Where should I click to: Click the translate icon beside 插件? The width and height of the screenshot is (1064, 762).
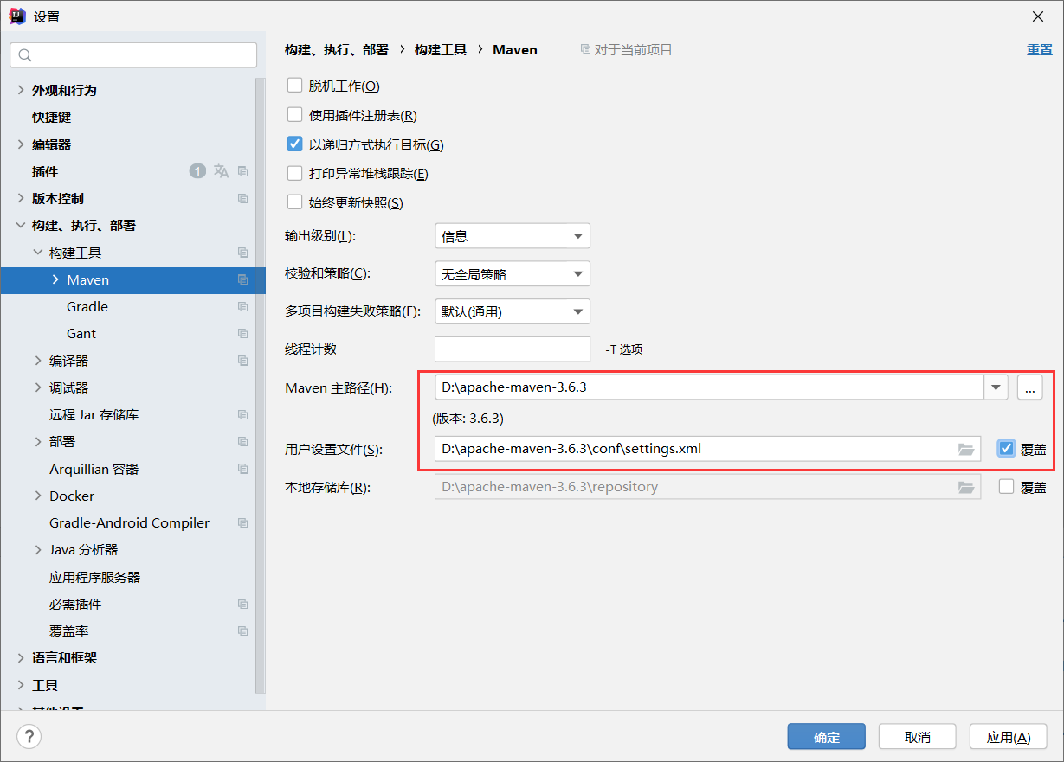click(x=222, y=171)
